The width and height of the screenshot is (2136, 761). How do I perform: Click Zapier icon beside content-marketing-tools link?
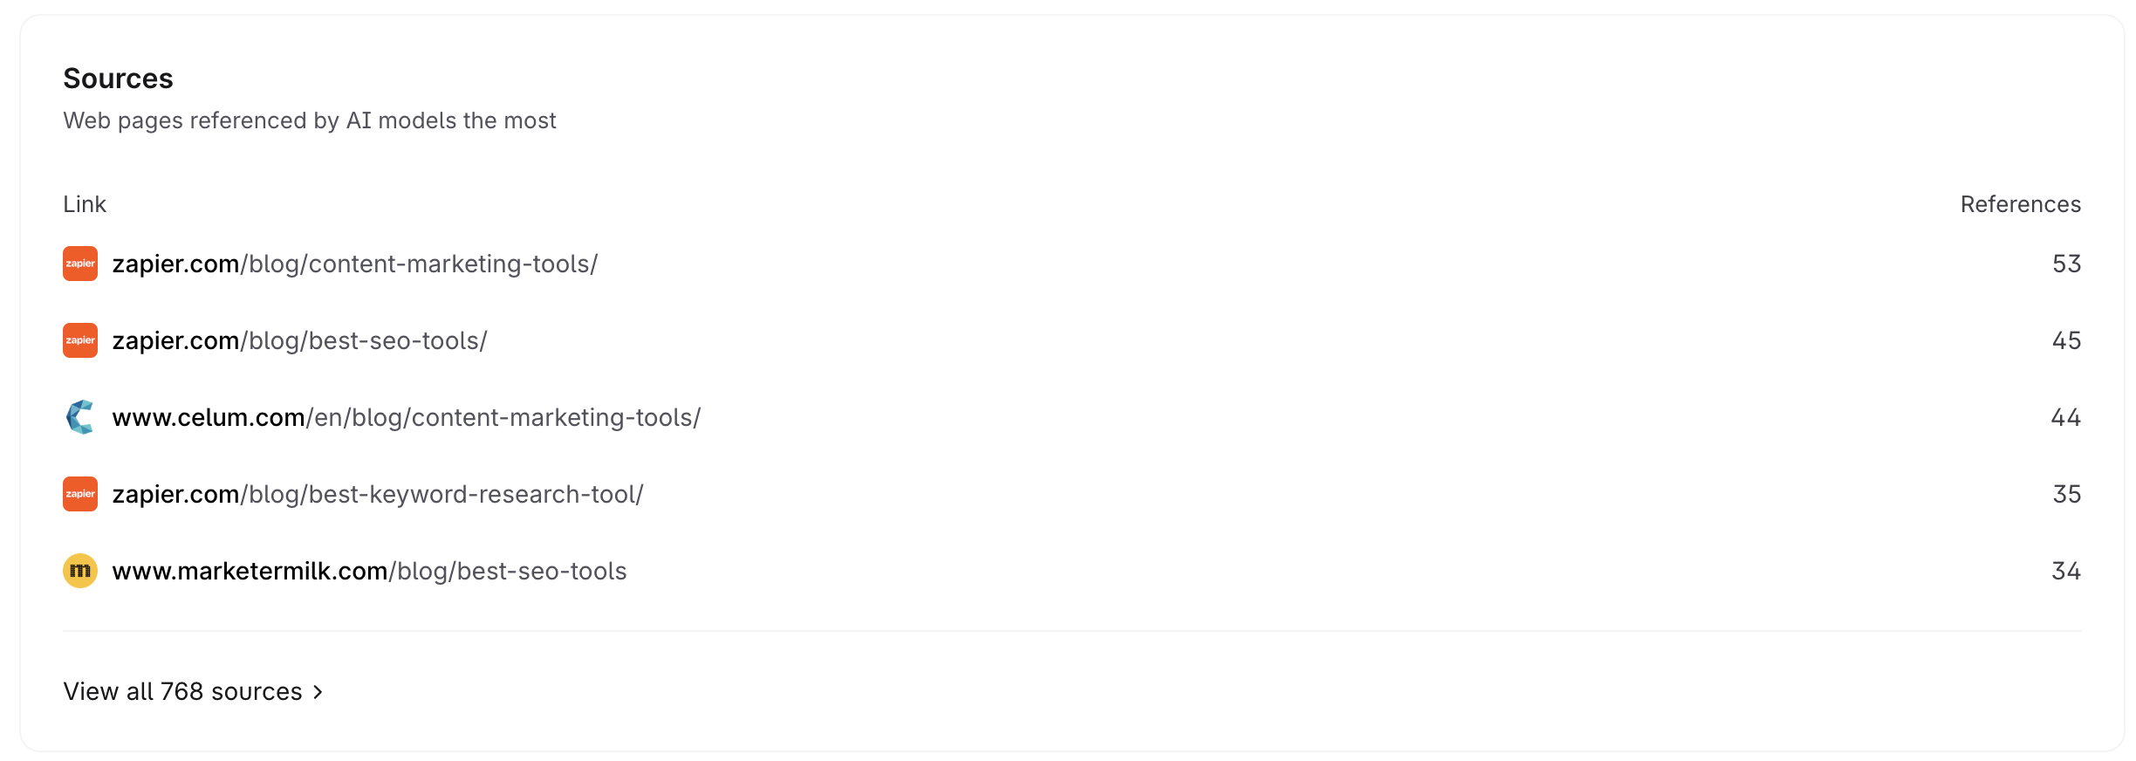(x=80, y=264)
